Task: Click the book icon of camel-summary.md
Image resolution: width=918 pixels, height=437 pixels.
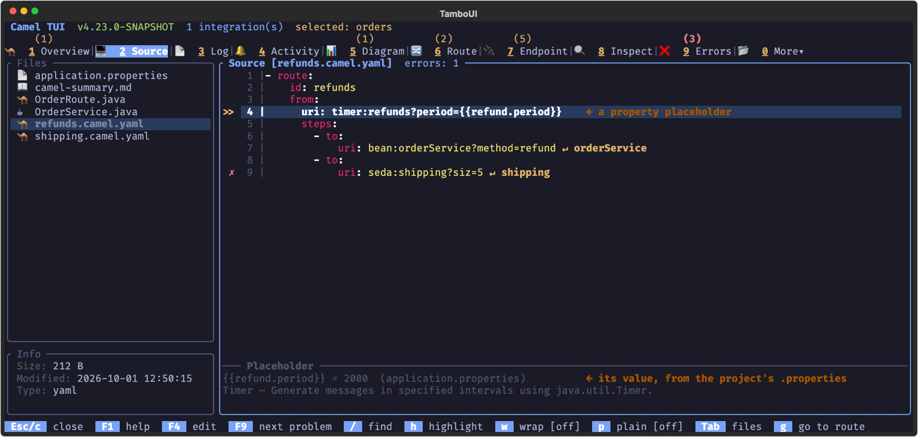Action: [x=22, y=87]
